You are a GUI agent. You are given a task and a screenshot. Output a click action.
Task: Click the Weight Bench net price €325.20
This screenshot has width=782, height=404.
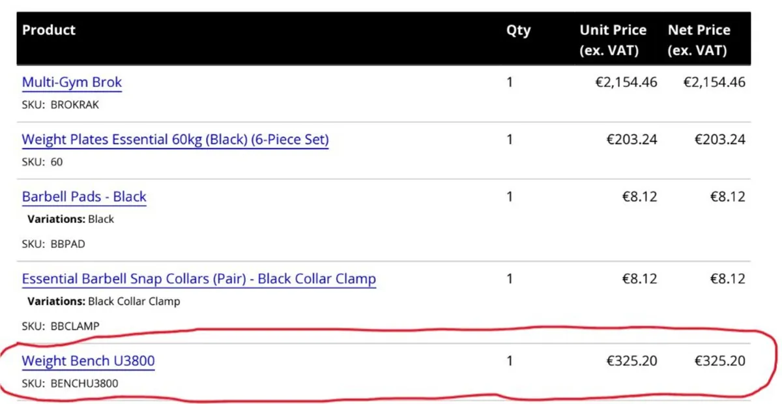[719, 360]
